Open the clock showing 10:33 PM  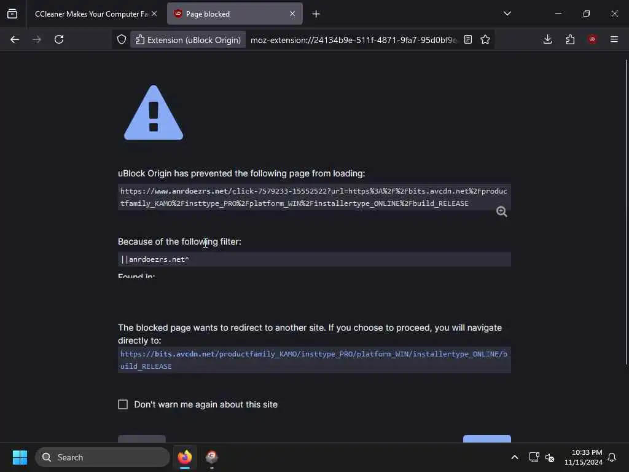click(x=584, y=457)
